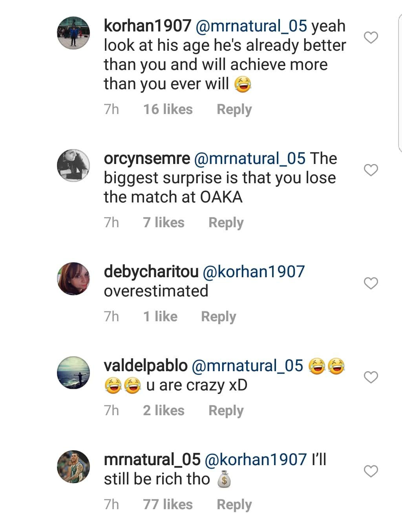The image size is (402, 521).
Task: Open the username valdelpablo
Action: (x=146, y=366)
